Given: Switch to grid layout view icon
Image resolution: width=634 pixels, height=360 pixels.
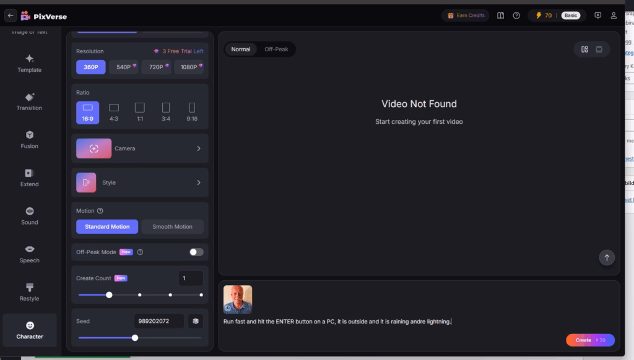Looking at the screenshot, I should [x=584, y=49].
